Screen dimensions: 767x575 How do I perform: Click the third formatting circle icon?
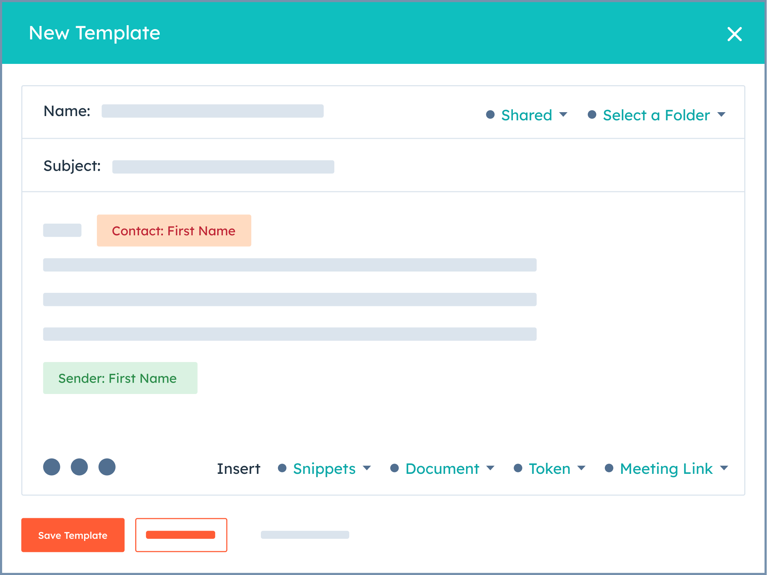coord(107,467)
